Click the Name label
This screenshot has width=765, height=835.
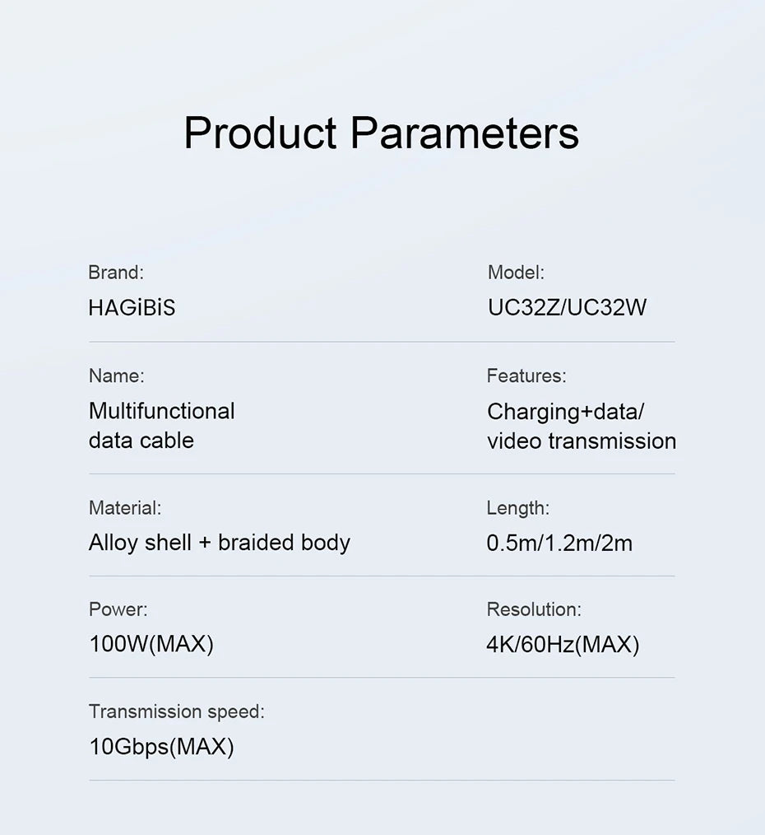pyautogui.click(x=116, y=376)
